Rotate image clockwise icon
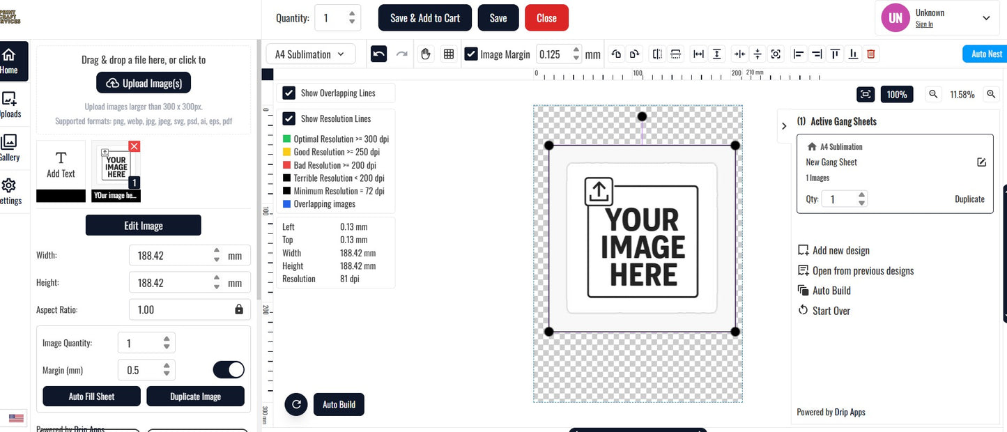1007x432 pixels. (634, 54)
